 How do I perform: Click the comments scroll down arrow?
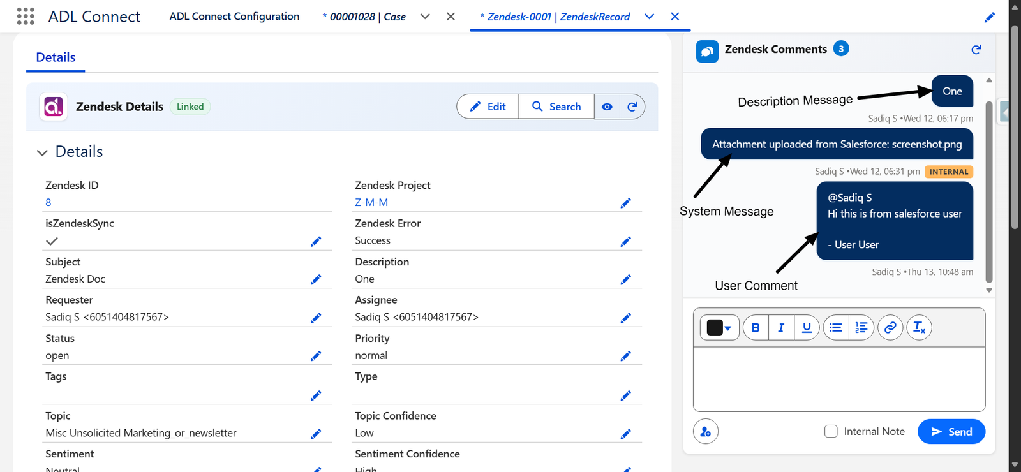click(989, 290)
